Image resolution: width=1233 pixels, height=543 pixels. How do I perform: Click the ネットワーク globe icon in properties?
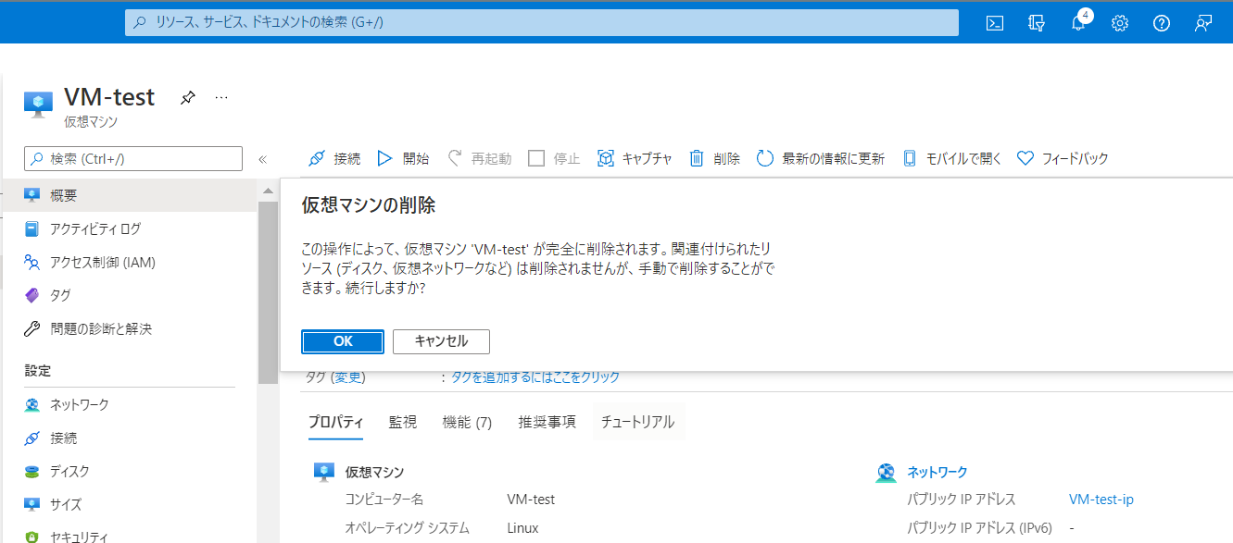tap(886, 473)
